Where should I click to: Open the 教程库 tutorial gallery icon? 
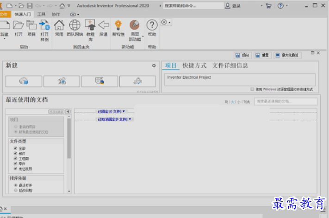tap(90, 25)
